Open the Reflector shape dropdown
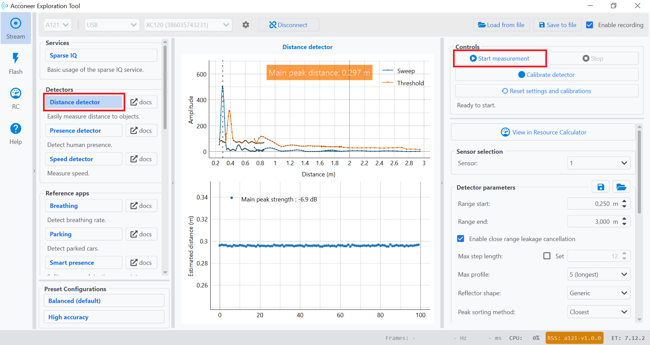 pos(599,293)
